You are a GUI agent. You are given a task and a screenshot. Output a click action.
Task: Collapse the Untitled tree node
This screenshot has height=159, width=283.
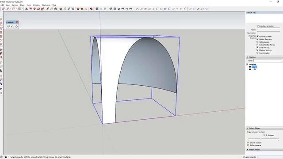247,64
